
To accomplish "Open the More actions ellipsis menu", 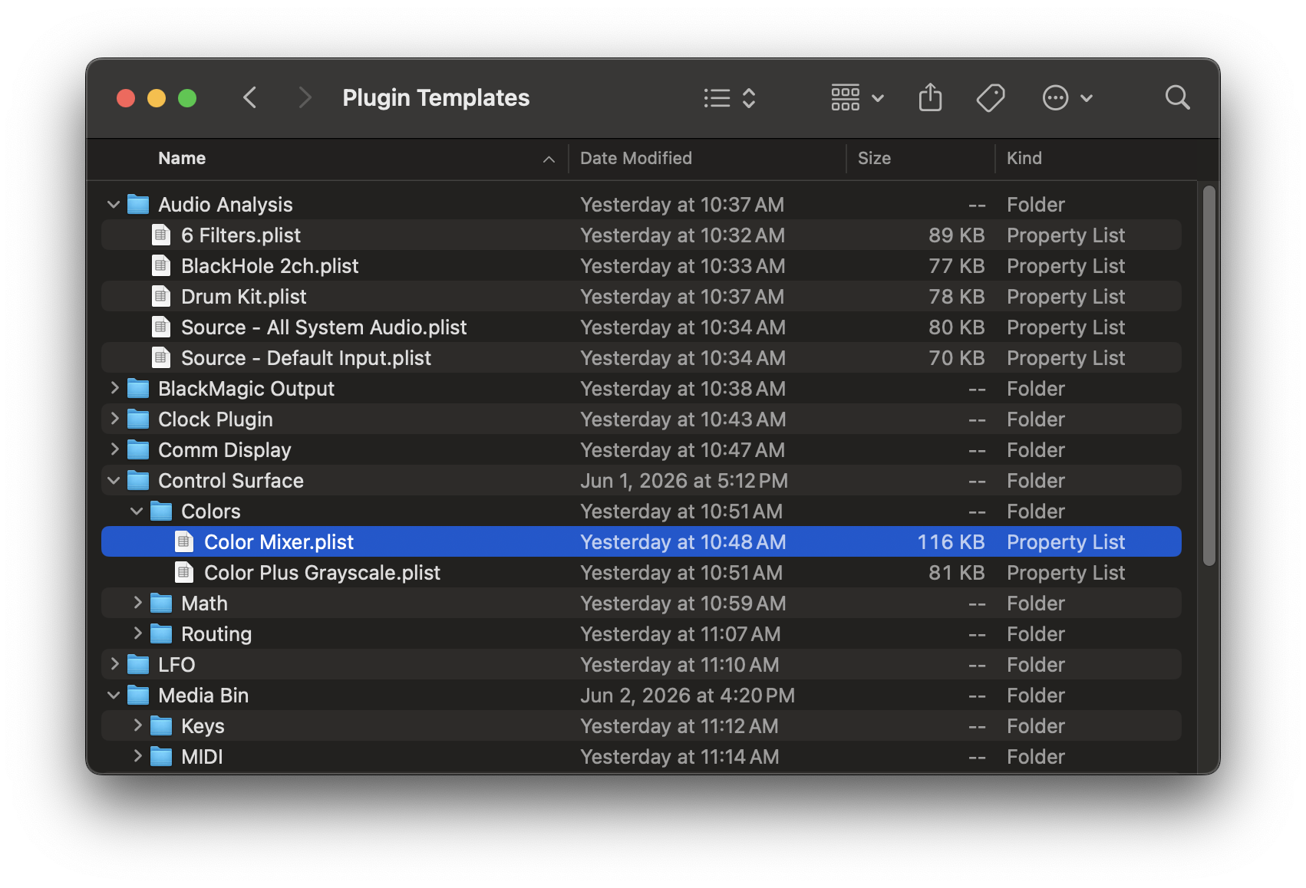I will [1067, 98].
